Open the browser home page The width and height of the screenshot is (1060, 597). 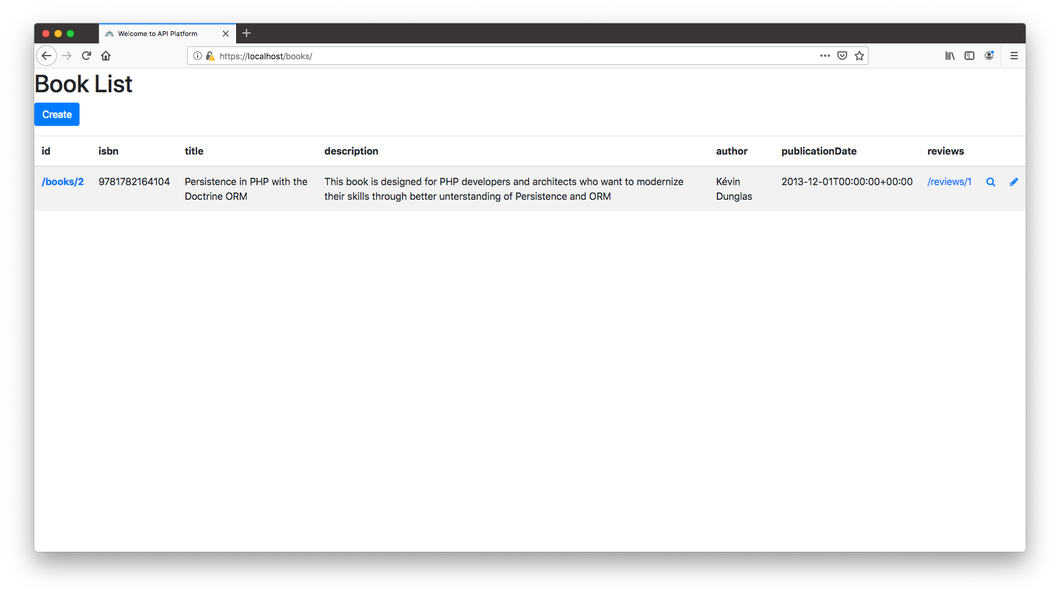click(x=106, y=56)
